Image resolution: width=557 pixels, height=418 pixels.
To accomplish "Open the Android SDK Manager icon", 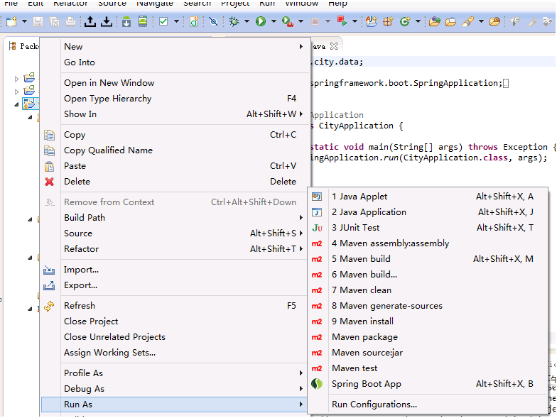I will (126, 21).
